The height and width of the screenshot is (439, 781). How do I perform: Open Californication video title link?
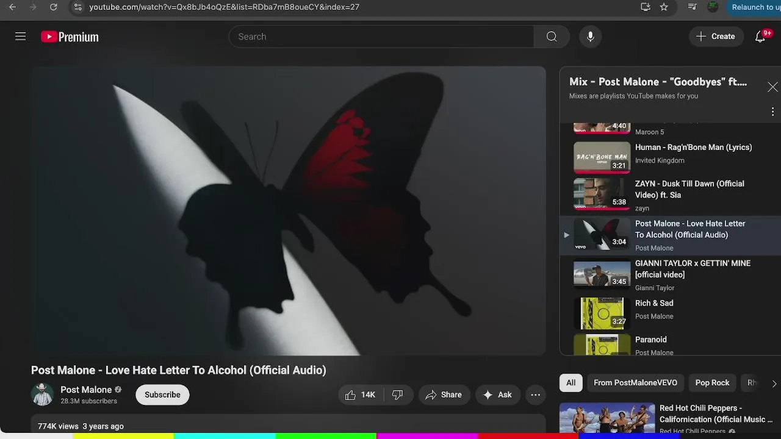pyautogui.click(x=716, y=413)
